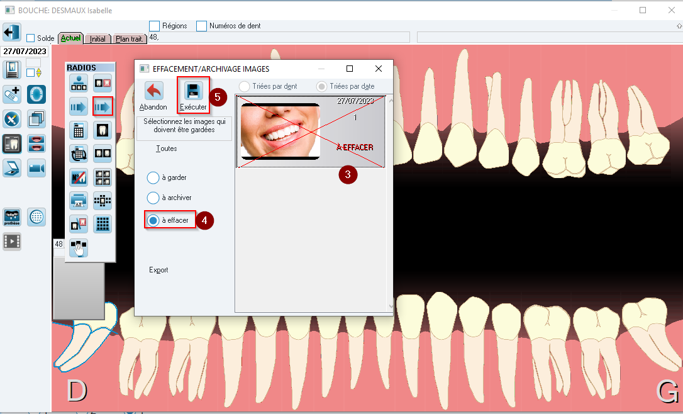The width and height of the screenshot is (683, 414).
Task: Select the smile photo thumbnail marked À EFFACER
Action: tap(311, 131)
